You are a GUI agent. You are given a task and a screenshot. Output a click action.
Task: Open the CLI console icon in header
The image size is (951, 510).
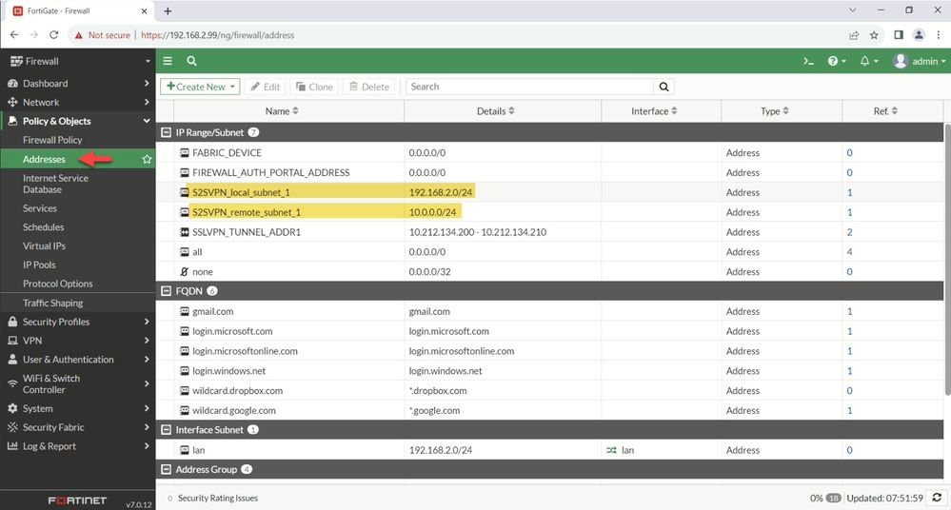(x=808, y=61)
